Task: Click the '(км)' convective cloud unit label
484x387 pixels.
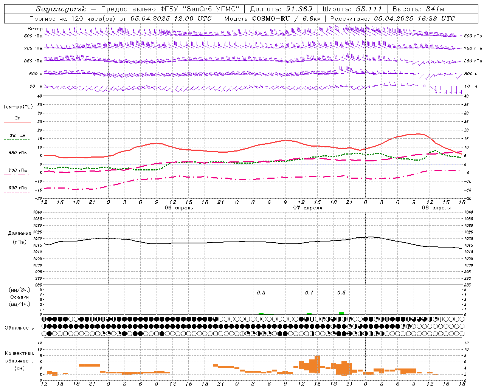Action: (19, 368)
